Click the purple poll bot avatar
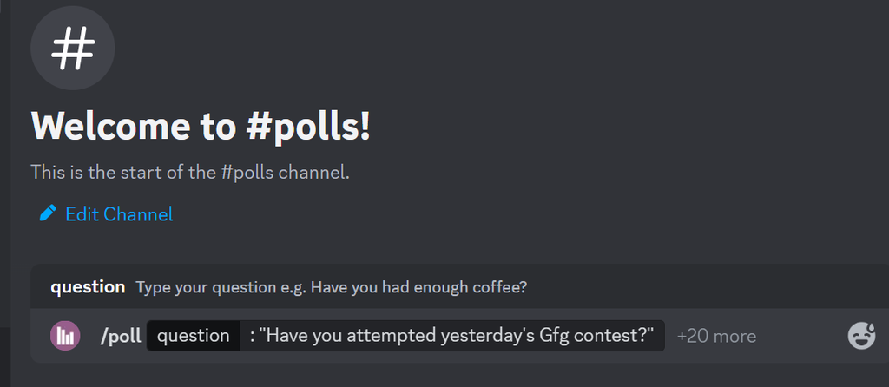The width and height of the screenshot is (889, 387). click(65, 336)
